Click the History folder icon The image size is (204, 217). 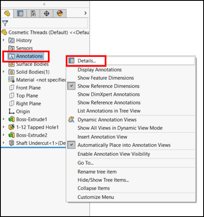12,40
